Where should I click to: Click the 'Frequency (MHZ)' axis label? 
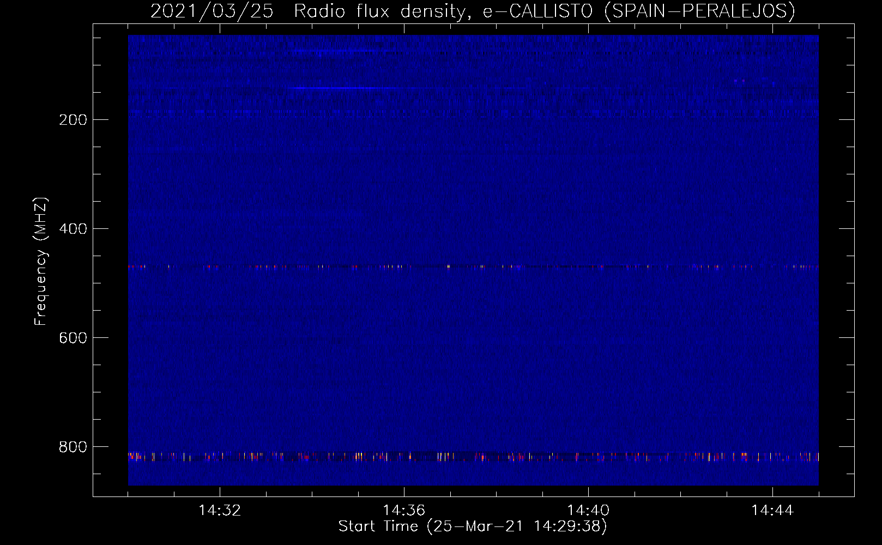41,262
